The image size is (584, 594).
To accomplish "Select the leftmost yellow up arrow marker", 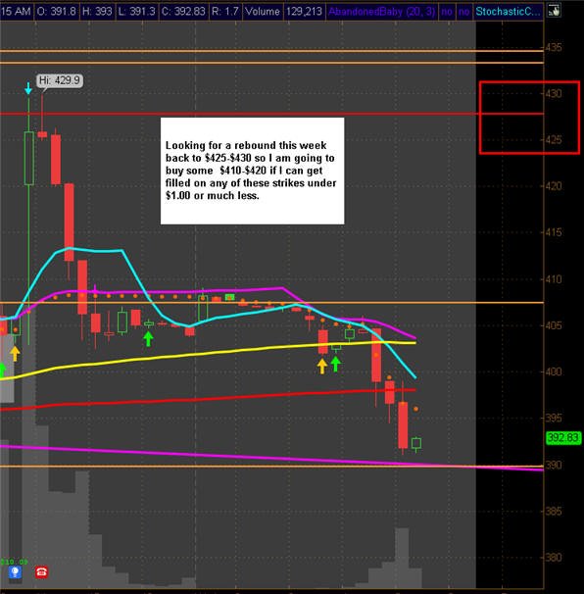I will tap(15, 354).
